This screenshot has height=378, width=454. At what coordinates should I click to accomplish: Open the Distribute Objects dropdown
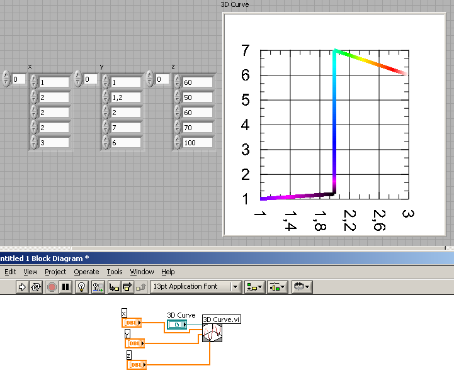277,287
